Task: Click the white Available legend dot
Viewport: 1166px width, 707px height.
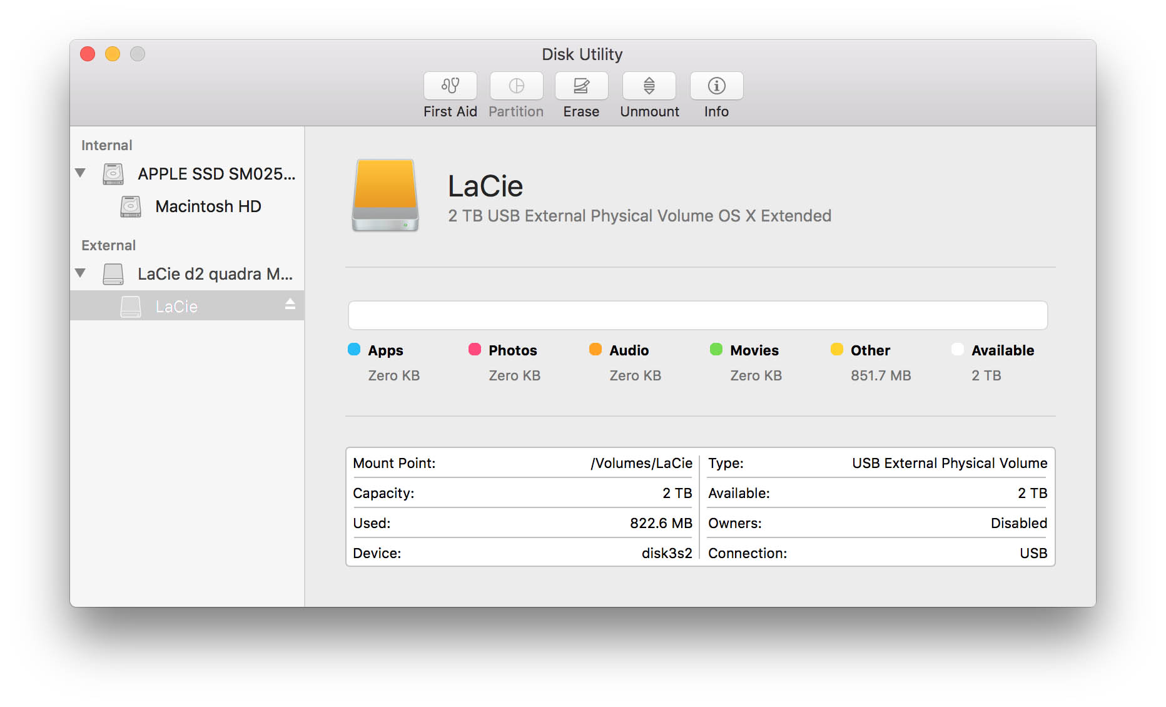Action: pos(958,349)
